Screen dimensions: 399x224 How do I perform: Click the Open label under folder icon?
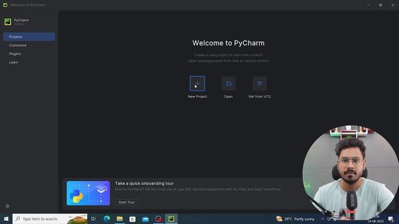tap(228, 96)
